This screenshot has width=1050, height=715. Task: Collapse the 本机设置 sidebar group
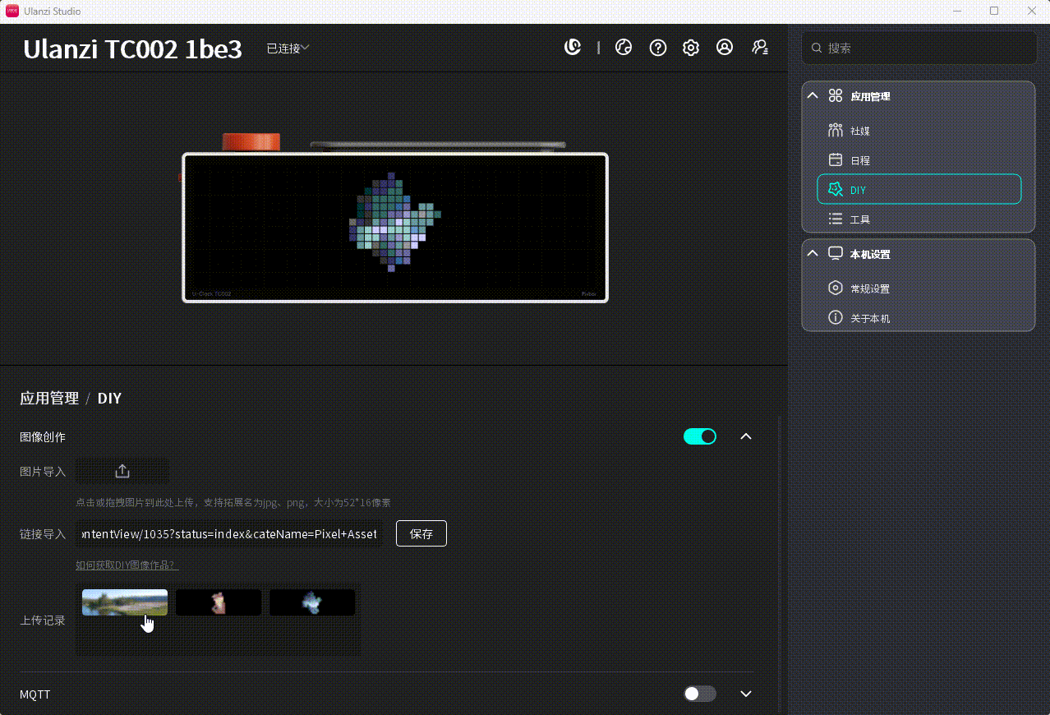point(813,253)
